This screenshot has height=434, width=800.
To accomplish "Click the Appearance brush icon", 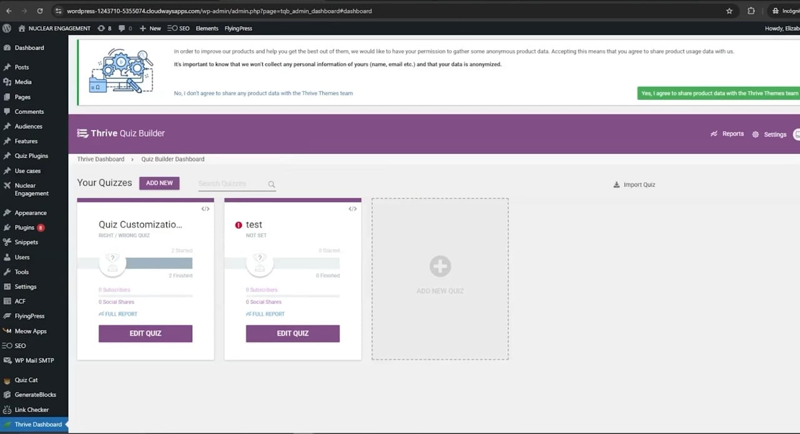I will (x=7, y=213).
